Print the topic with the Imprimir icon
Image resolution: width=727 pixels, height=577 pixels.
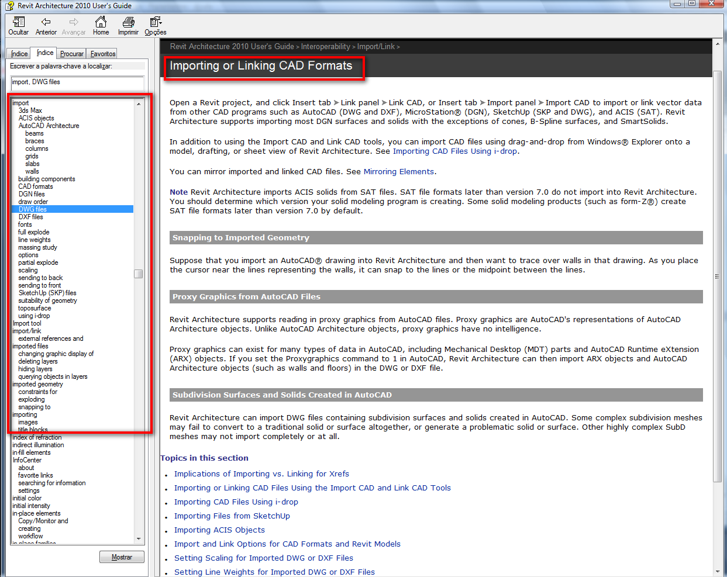point(128,22)
